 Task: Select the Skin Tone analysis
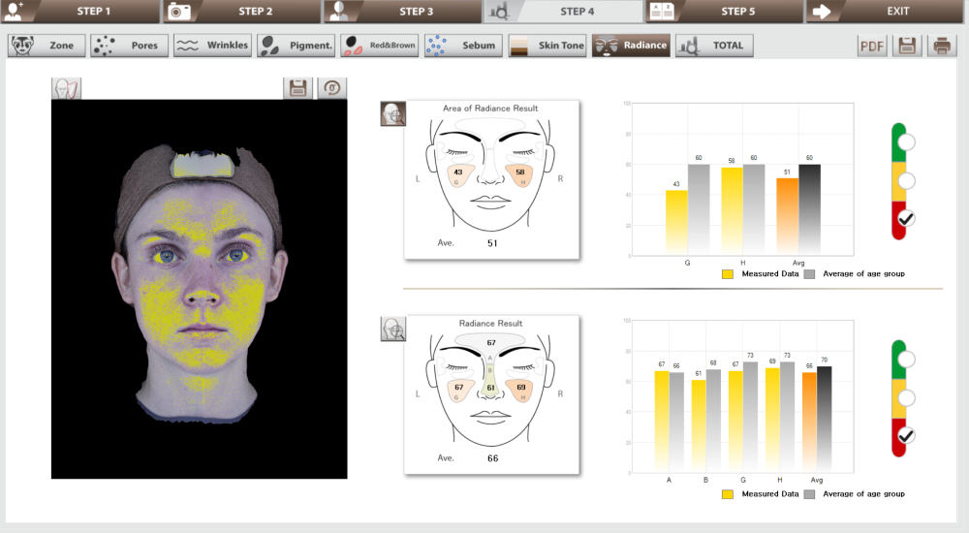[x=547, y=46]
